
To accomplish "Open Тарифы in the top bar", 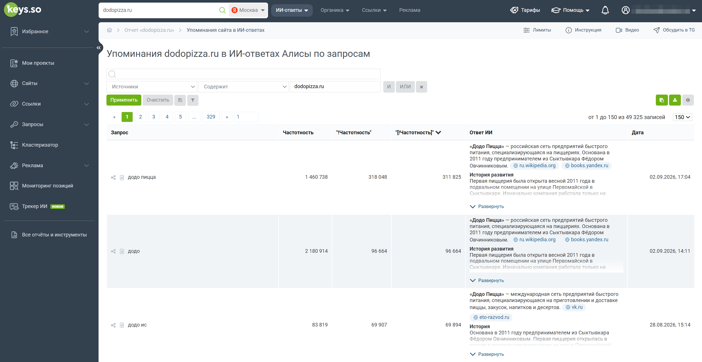I will [x=525, y=10].
